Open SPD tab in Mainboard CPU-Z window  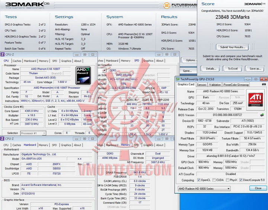(54, 145)
